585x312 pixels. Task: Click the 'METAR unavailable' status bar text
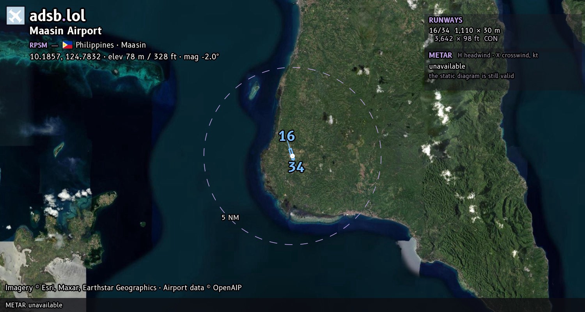coord(34,305)
